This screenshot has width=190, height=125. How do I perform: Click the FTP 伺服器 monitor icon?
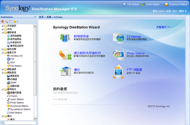pos(118,72)
